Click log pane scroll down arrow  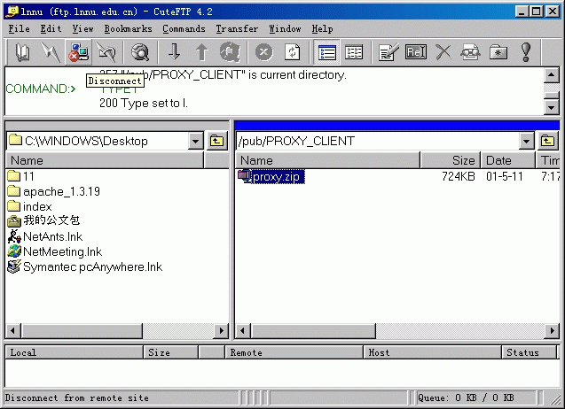[x=552, y=107]
